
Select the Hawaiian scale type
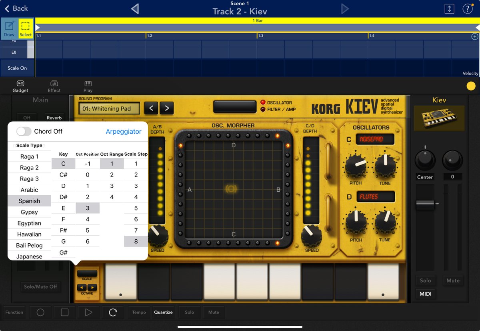pos(29,235)
